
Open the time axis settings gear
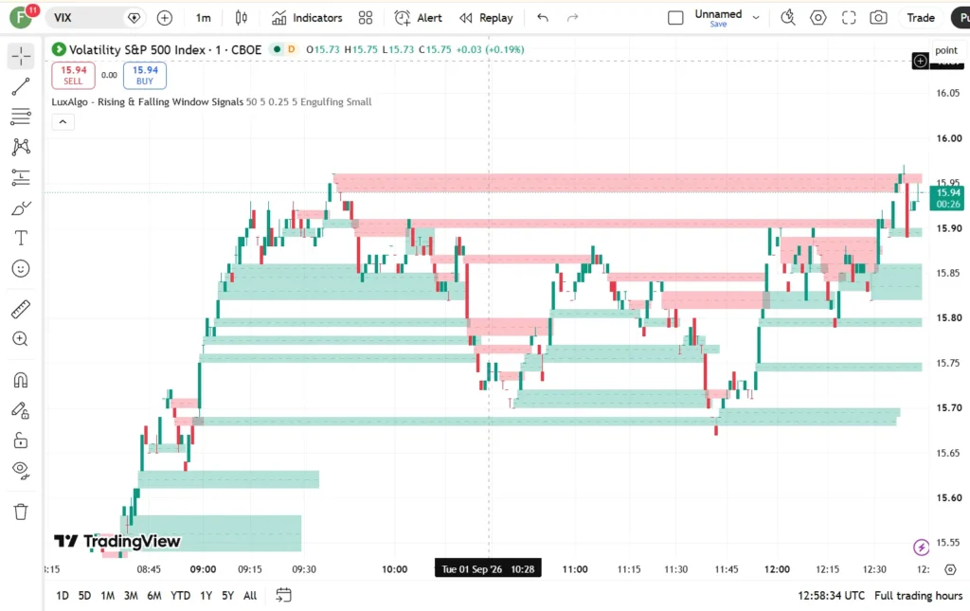point(950,569)
